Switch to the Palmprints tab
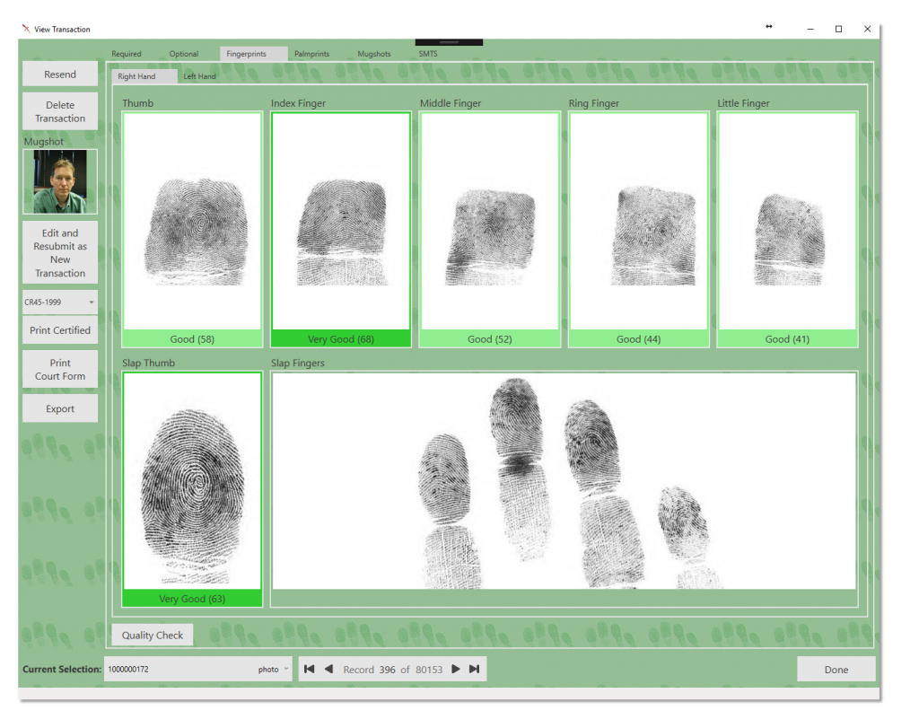 point(311,53)
